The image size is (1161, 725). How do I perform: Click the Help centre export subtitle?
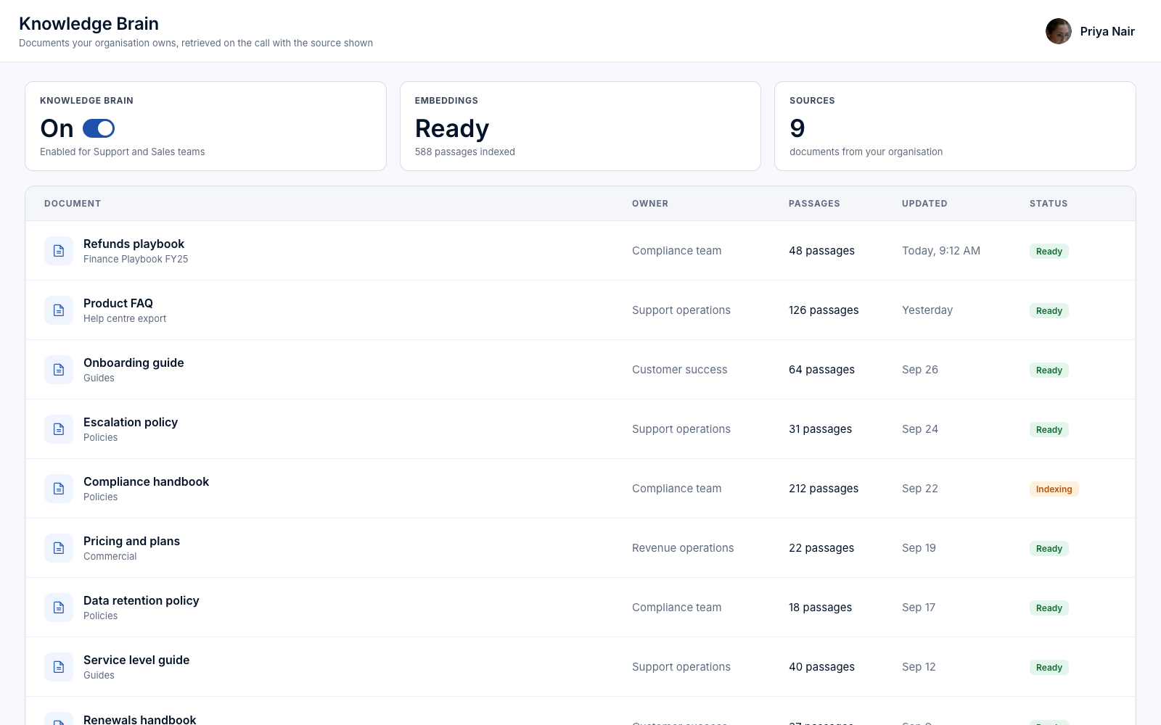point(125,318)
